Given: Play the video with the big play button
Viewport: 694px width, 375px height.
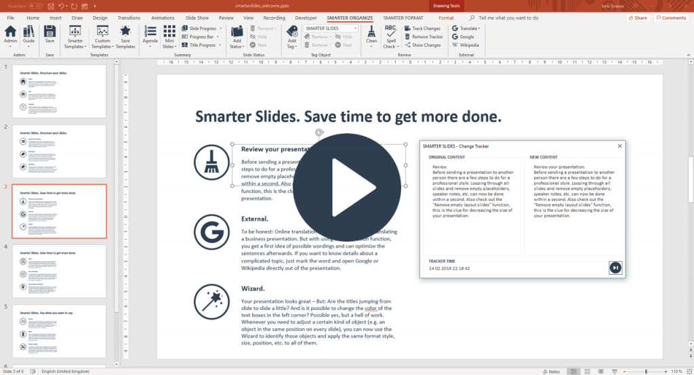Looking at the screenshot, I should 347,187.
